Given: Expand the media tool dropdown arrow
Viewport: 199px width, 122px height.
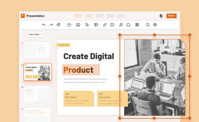Looking at the screenshot, I should click(115, 25).
